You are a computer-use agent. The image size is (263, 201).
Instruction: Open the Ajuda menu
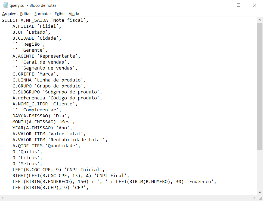74,14
